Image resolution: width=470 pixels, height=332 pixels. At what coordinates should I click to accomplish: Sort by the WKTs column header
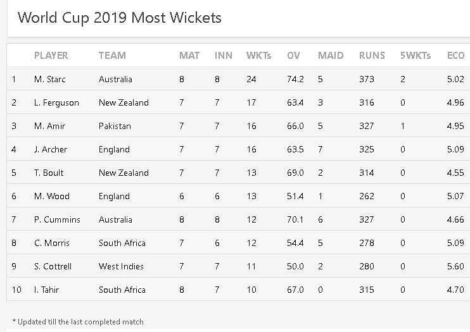[x=258, y=56]
